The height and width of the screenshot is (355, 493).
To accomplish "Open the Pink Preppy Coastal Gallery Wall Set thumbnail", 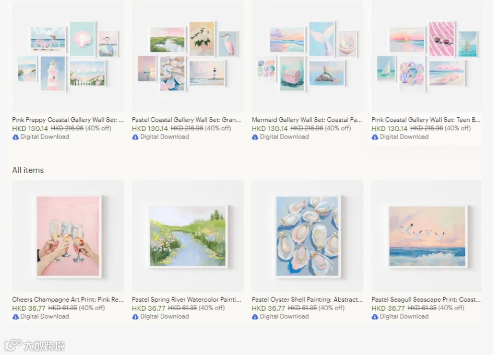I will [68, 56].
